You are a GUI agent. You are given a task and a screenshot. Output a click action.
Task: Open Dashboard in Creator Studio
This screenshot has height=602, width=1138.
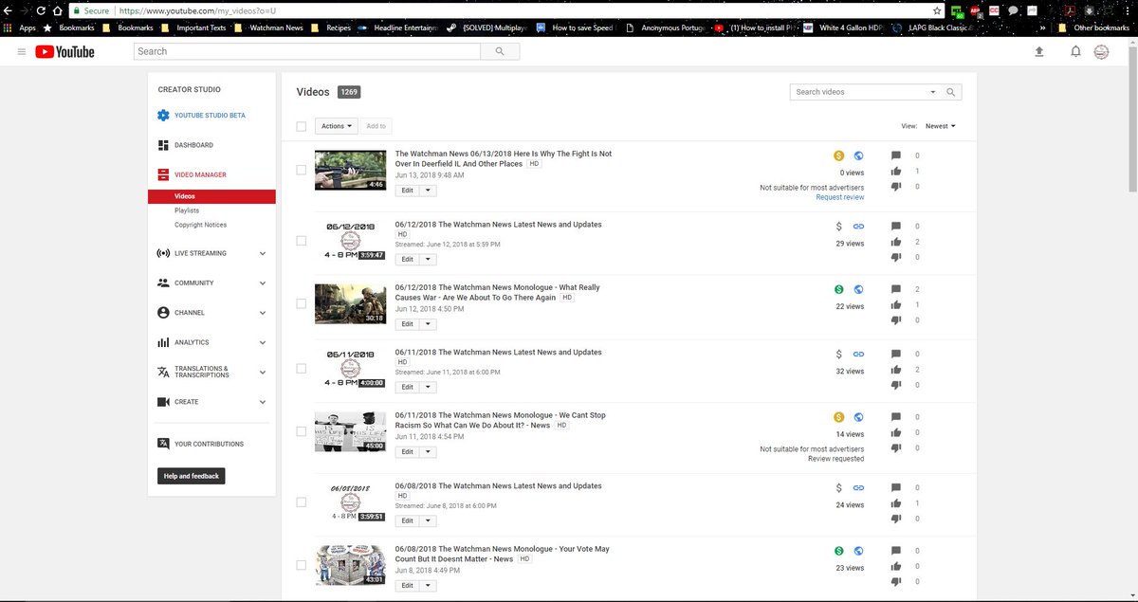coord(193,145)
